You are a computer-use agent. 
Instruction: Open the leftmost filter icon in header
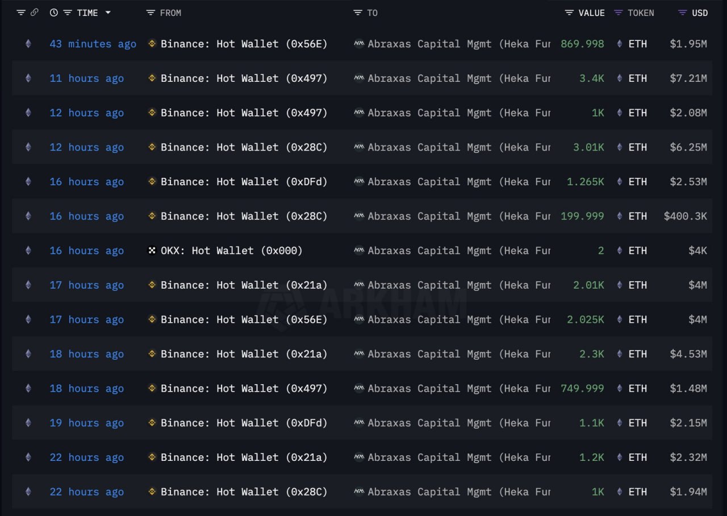21,13
